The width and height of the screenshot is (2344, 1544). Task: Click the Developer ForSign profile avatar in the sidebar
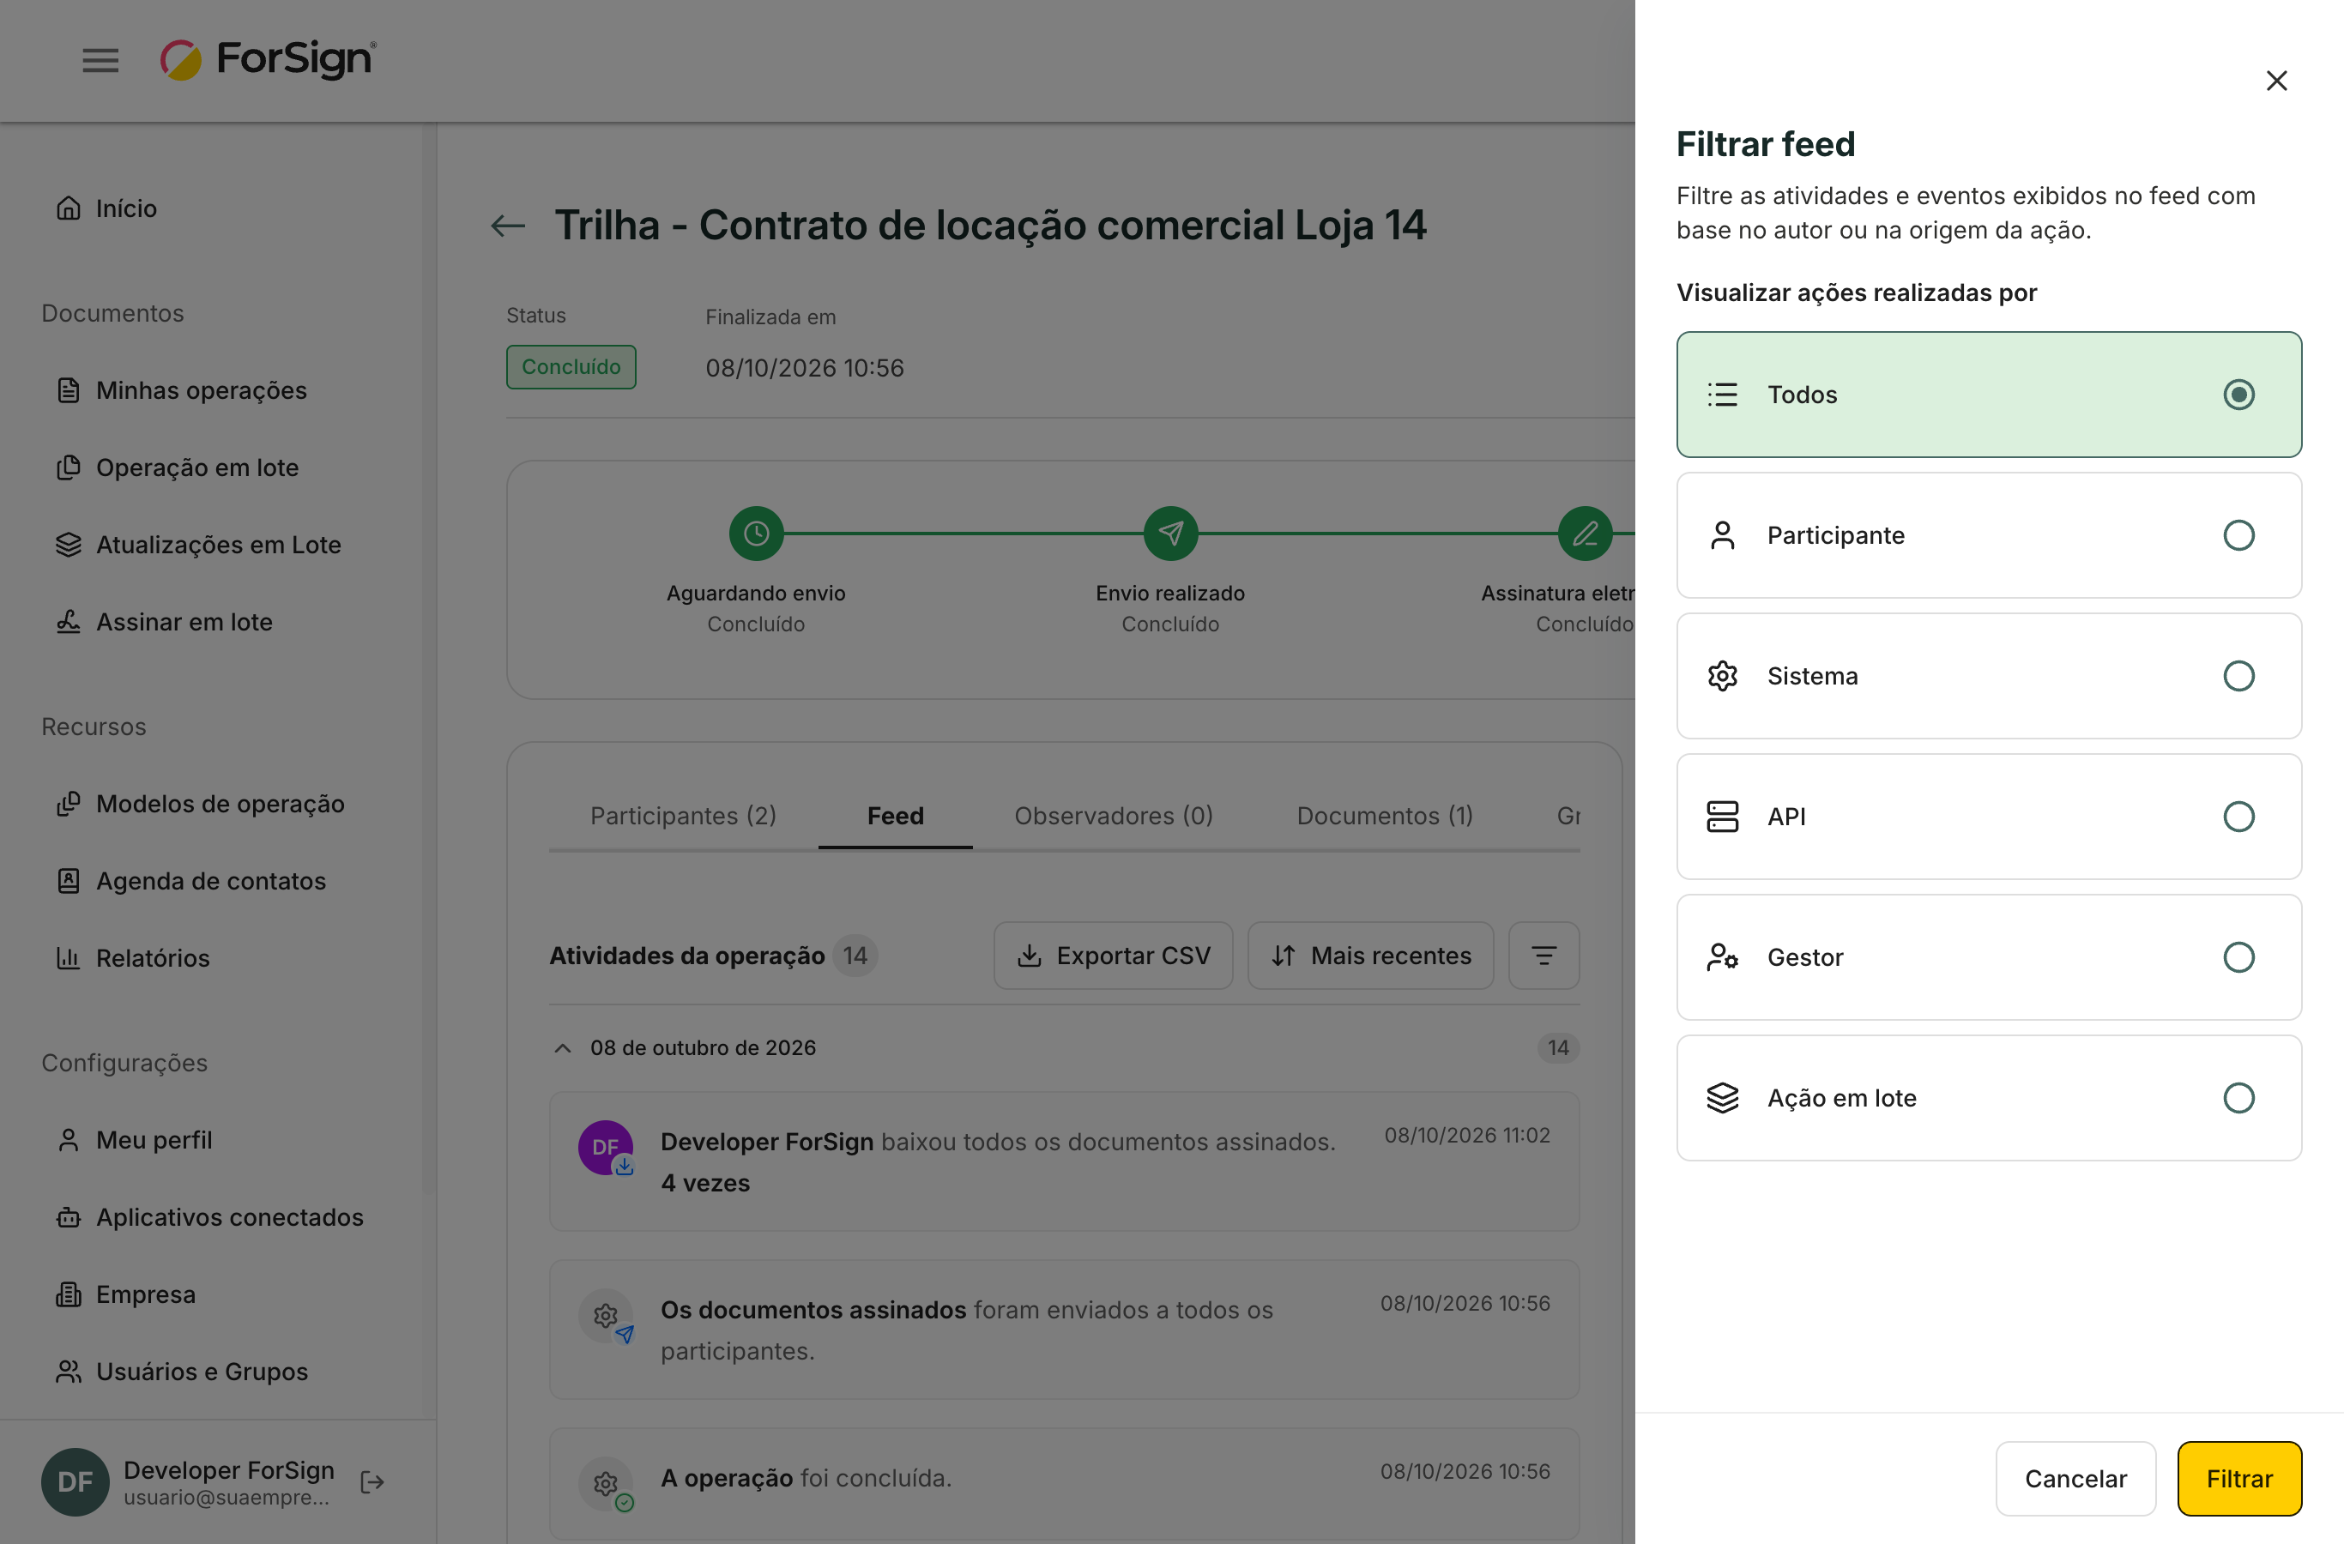[76, 1482]
